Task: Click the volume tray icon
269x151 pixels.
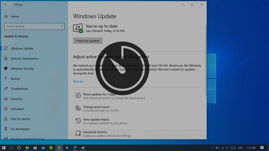Action: [227, 148]
